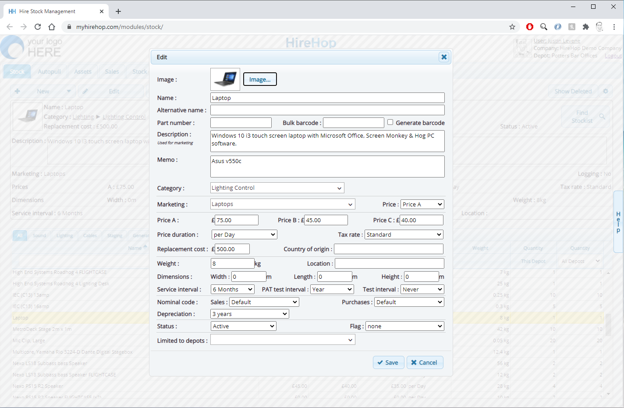Change the Depreciation dropdown value

coord(249,314)
